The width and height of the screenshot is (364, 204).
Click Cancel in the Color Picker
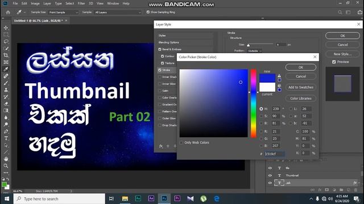(301, 76)
